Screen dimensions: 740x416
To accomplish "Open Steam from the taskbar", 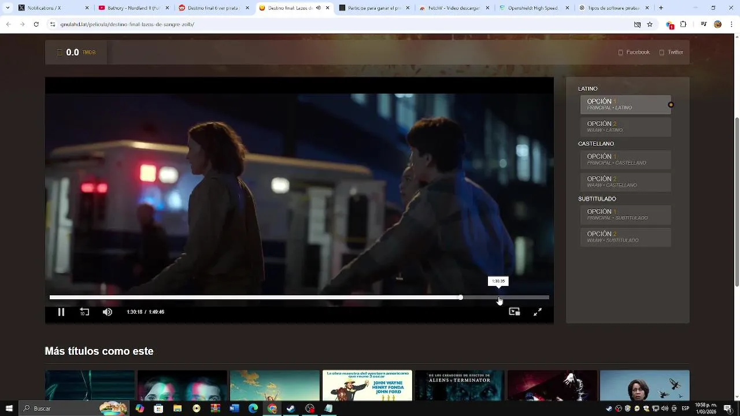I will point(291,408).
